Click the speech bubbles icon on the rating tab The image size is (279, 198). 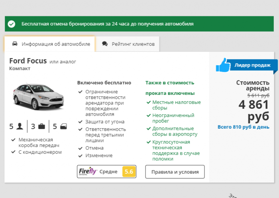coord(105,44)
